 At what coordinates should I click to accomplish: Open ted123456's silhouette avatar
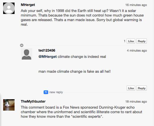pyautogui.click(x=27, y=54)
